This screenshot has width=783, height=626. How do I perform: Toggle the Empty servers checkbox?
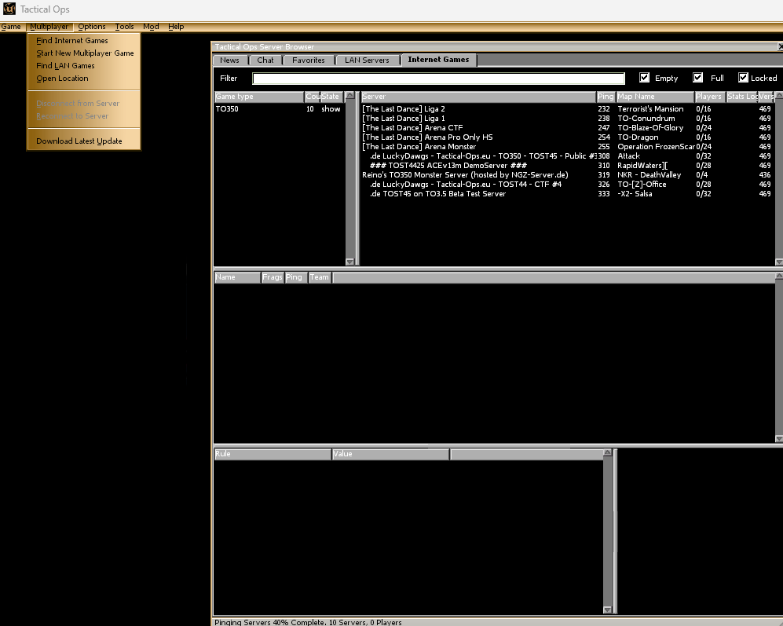[644, 78]
